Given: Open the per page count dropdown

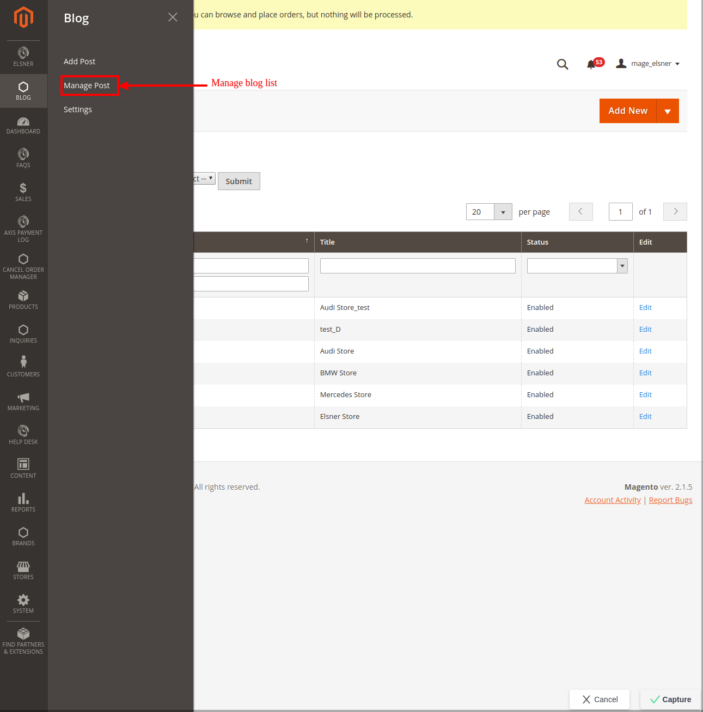Looking at the screenshot, I should (x=503, y=212).
